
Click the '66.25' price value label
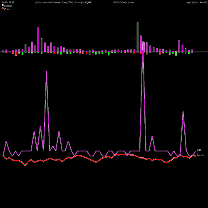[200, 155]
